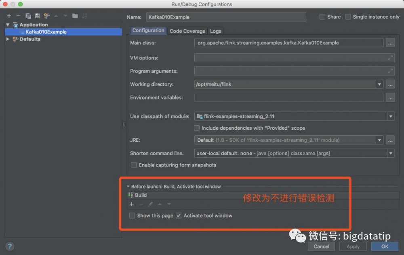Create a new run configuration with the plus icon
The height and width of the screenshot is (255, 404).
[x=9, y=16]
